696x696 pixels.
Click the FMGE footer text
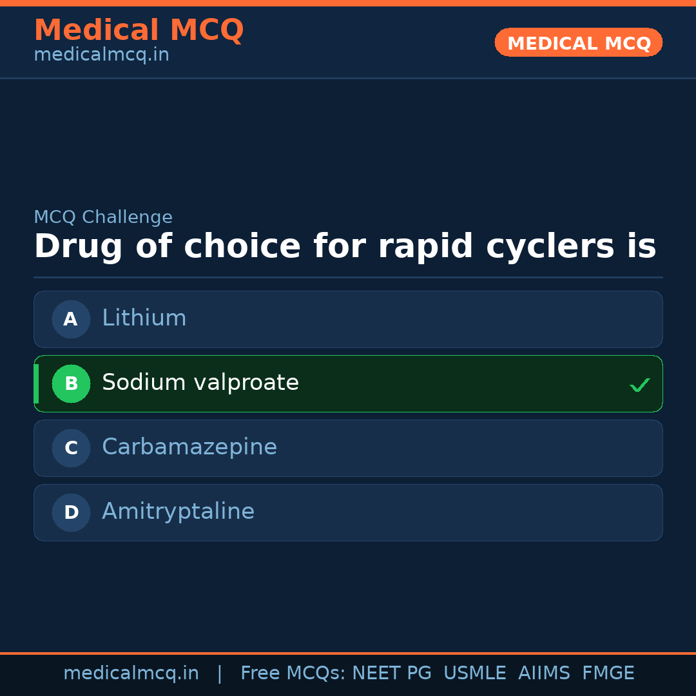[x=608, y=673]
